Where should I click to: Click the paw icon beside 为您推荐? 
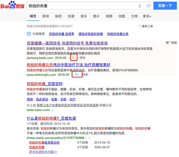[29, 34]
